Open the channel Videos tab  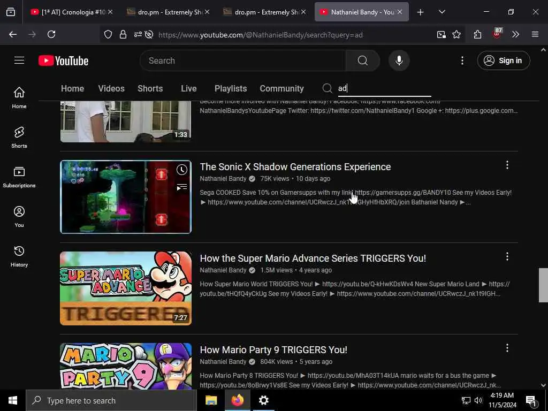tap(111, 88)
